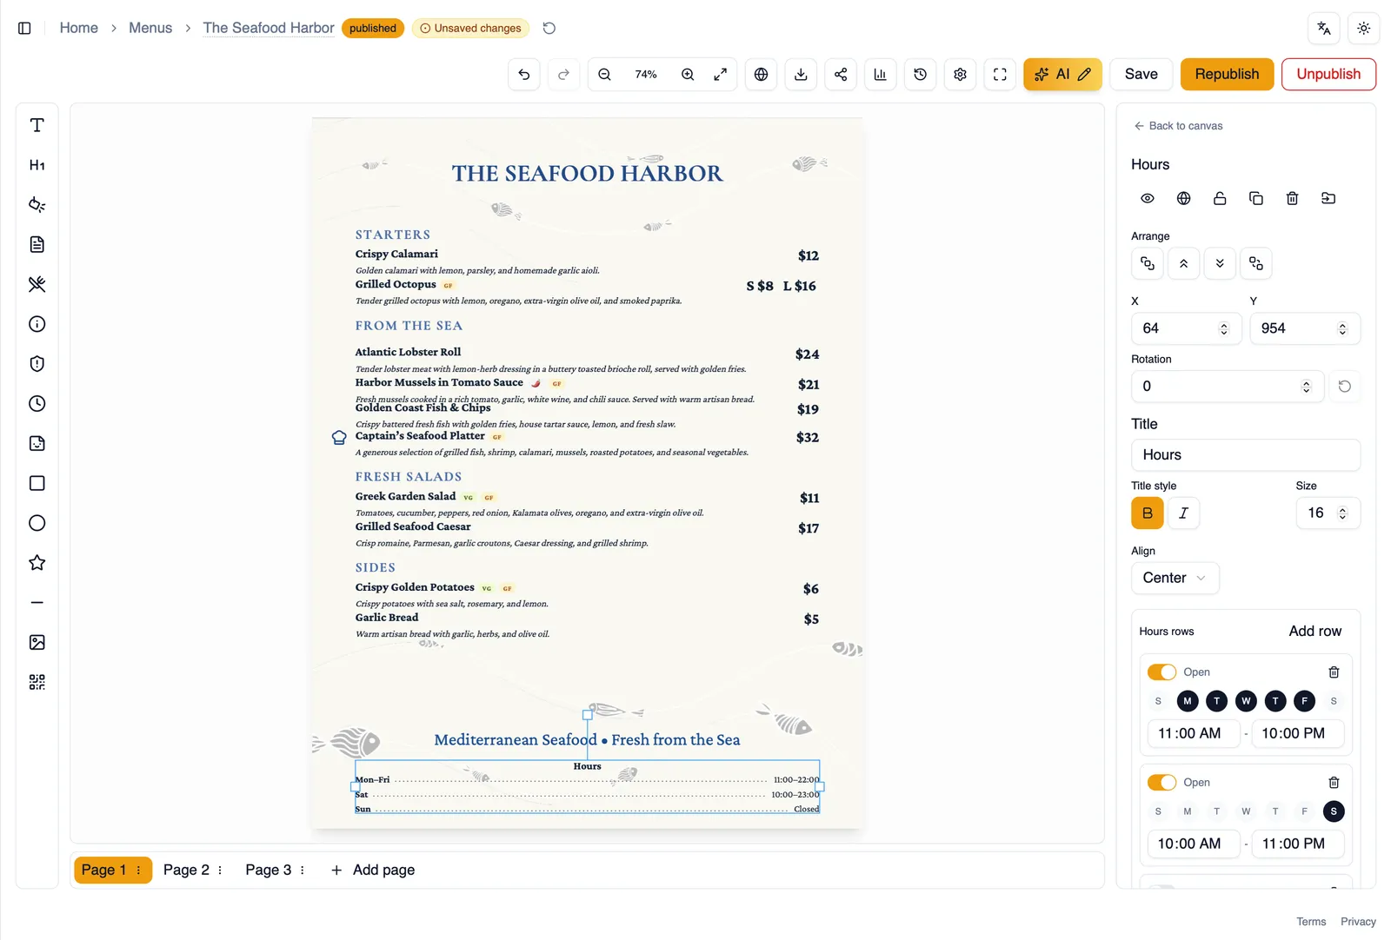Select the circle shape tool

37,523
